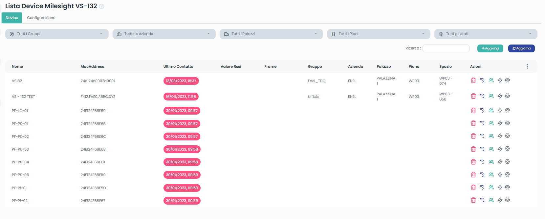Click the Aggiungi button
This screenshot has width=545, height=219.
(490, 48)
